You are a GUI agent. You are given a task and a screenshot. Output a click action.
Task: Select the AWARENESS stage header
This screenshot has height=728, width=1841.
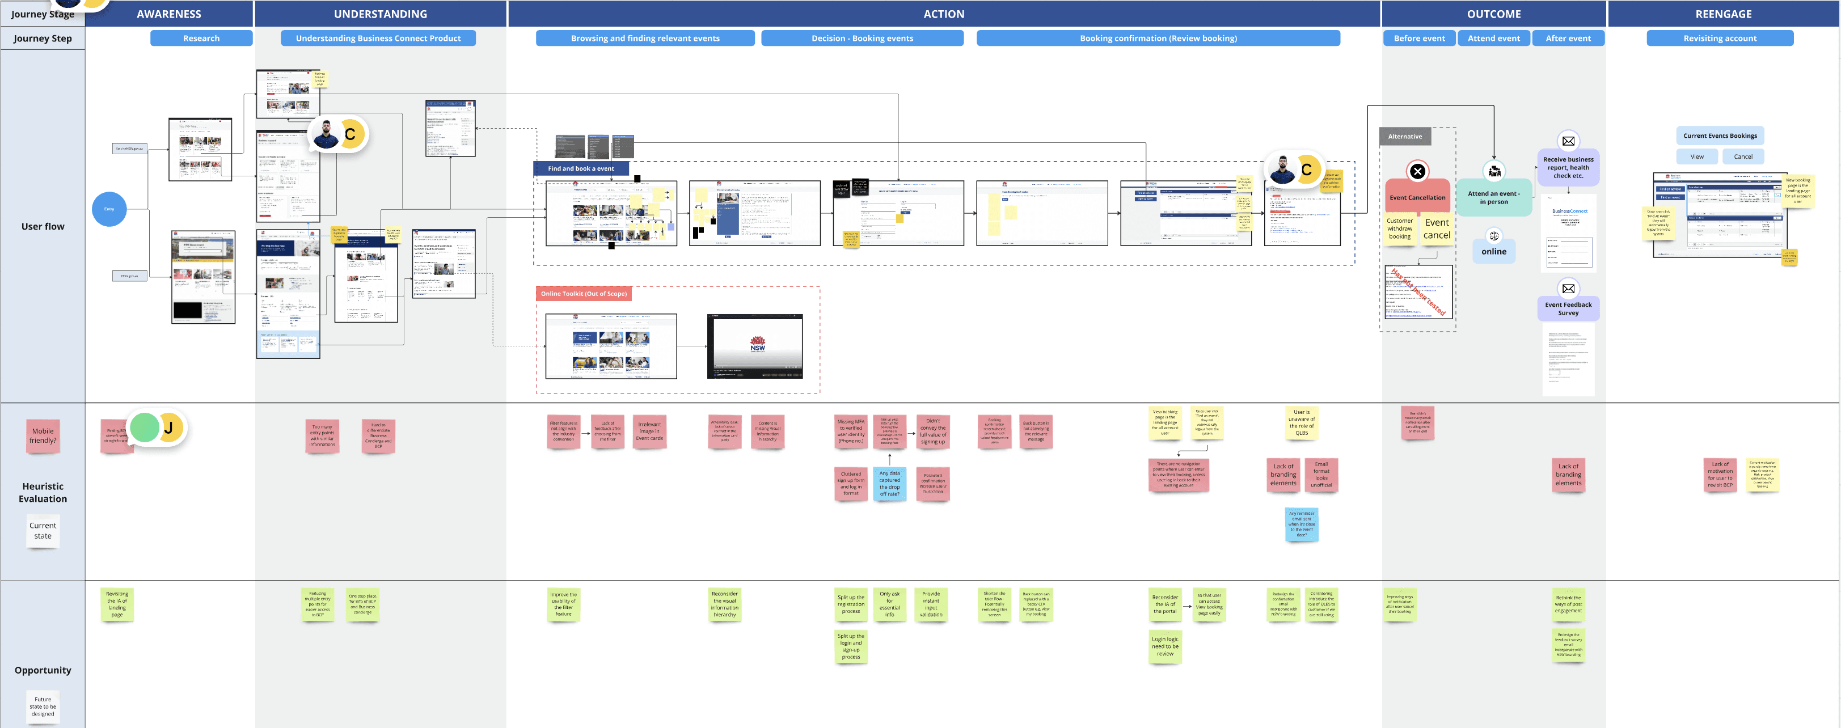coord(170,14)
